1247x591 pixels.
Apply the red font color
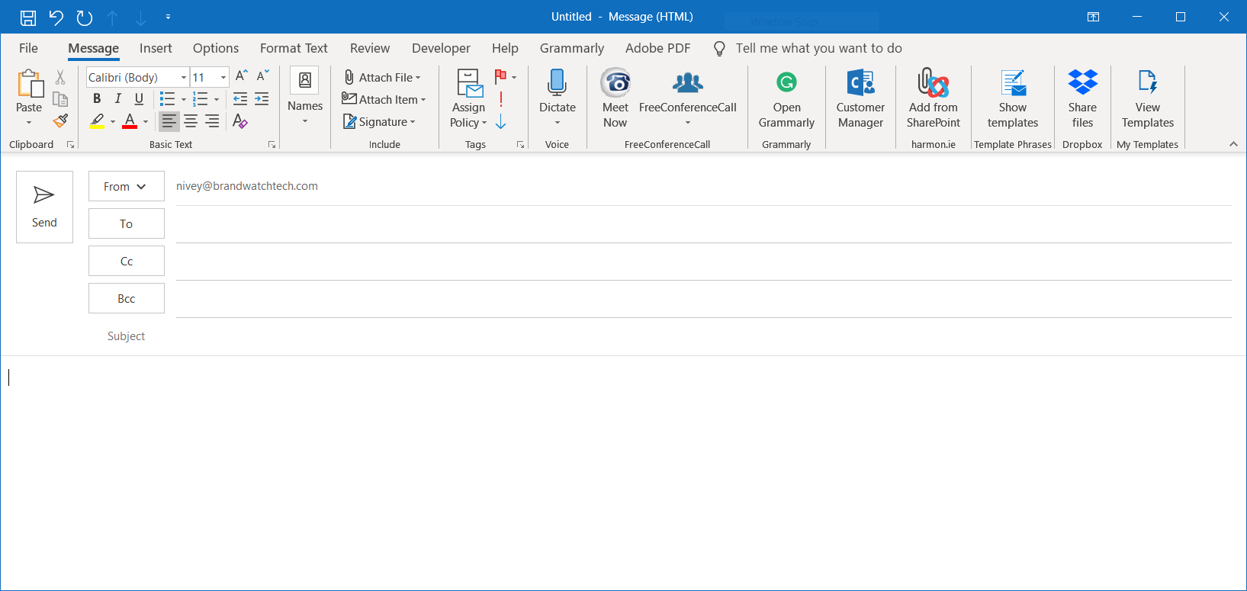click(x=130, y=120)
